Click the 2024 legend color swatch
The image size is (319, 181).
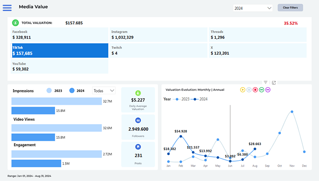[72, 90]
